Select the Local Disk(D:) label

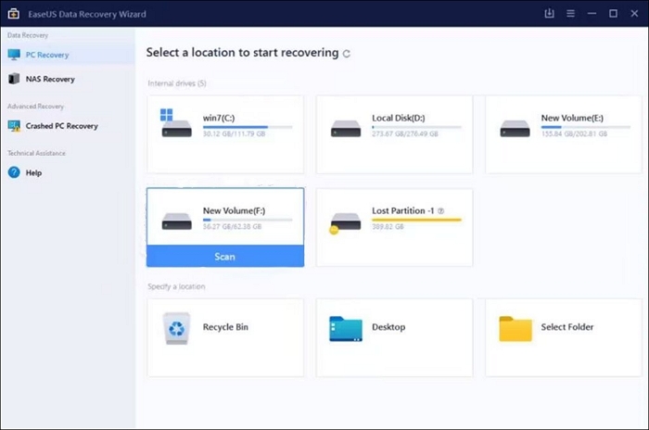tap(398, 118)
